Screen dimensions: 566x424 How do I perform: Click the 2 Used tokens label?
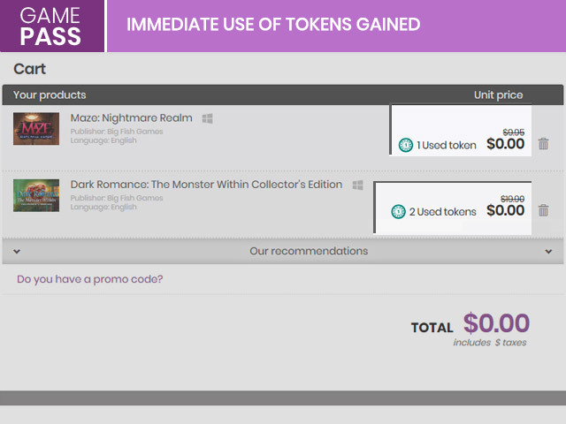[x=442, y=212]
